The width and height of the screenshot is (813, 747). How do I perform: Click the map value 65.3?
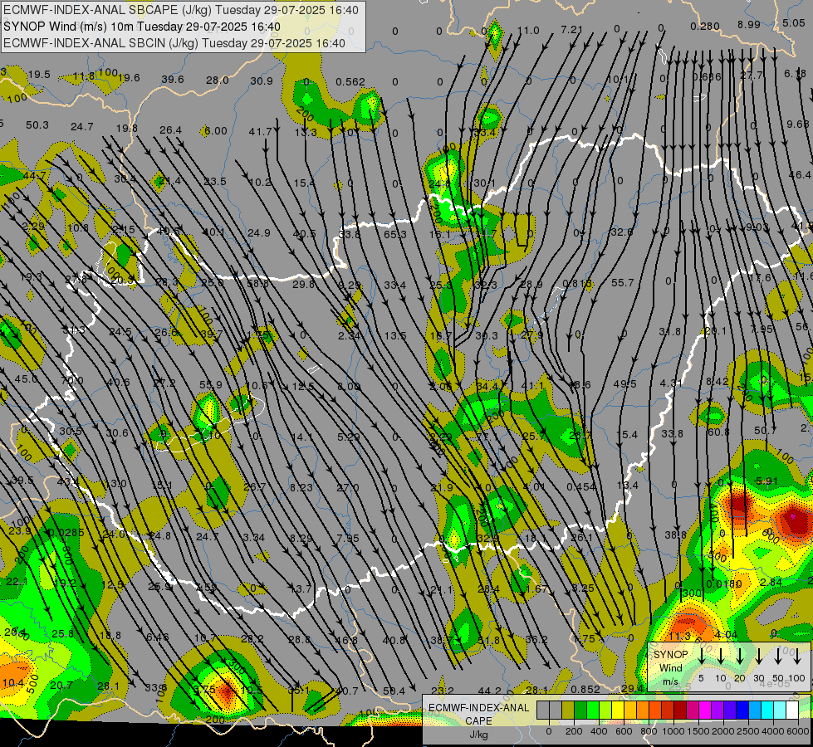(395, 234)
